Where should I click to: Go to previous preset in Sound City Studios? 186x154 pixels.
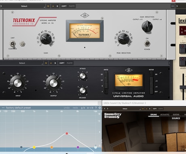104,109
